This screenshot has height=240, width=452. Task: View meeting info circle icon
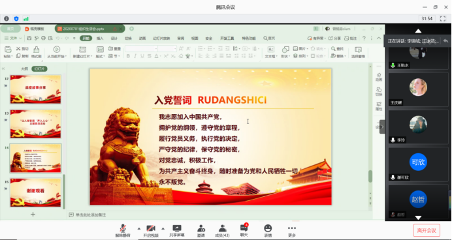(x=7, y=19)
